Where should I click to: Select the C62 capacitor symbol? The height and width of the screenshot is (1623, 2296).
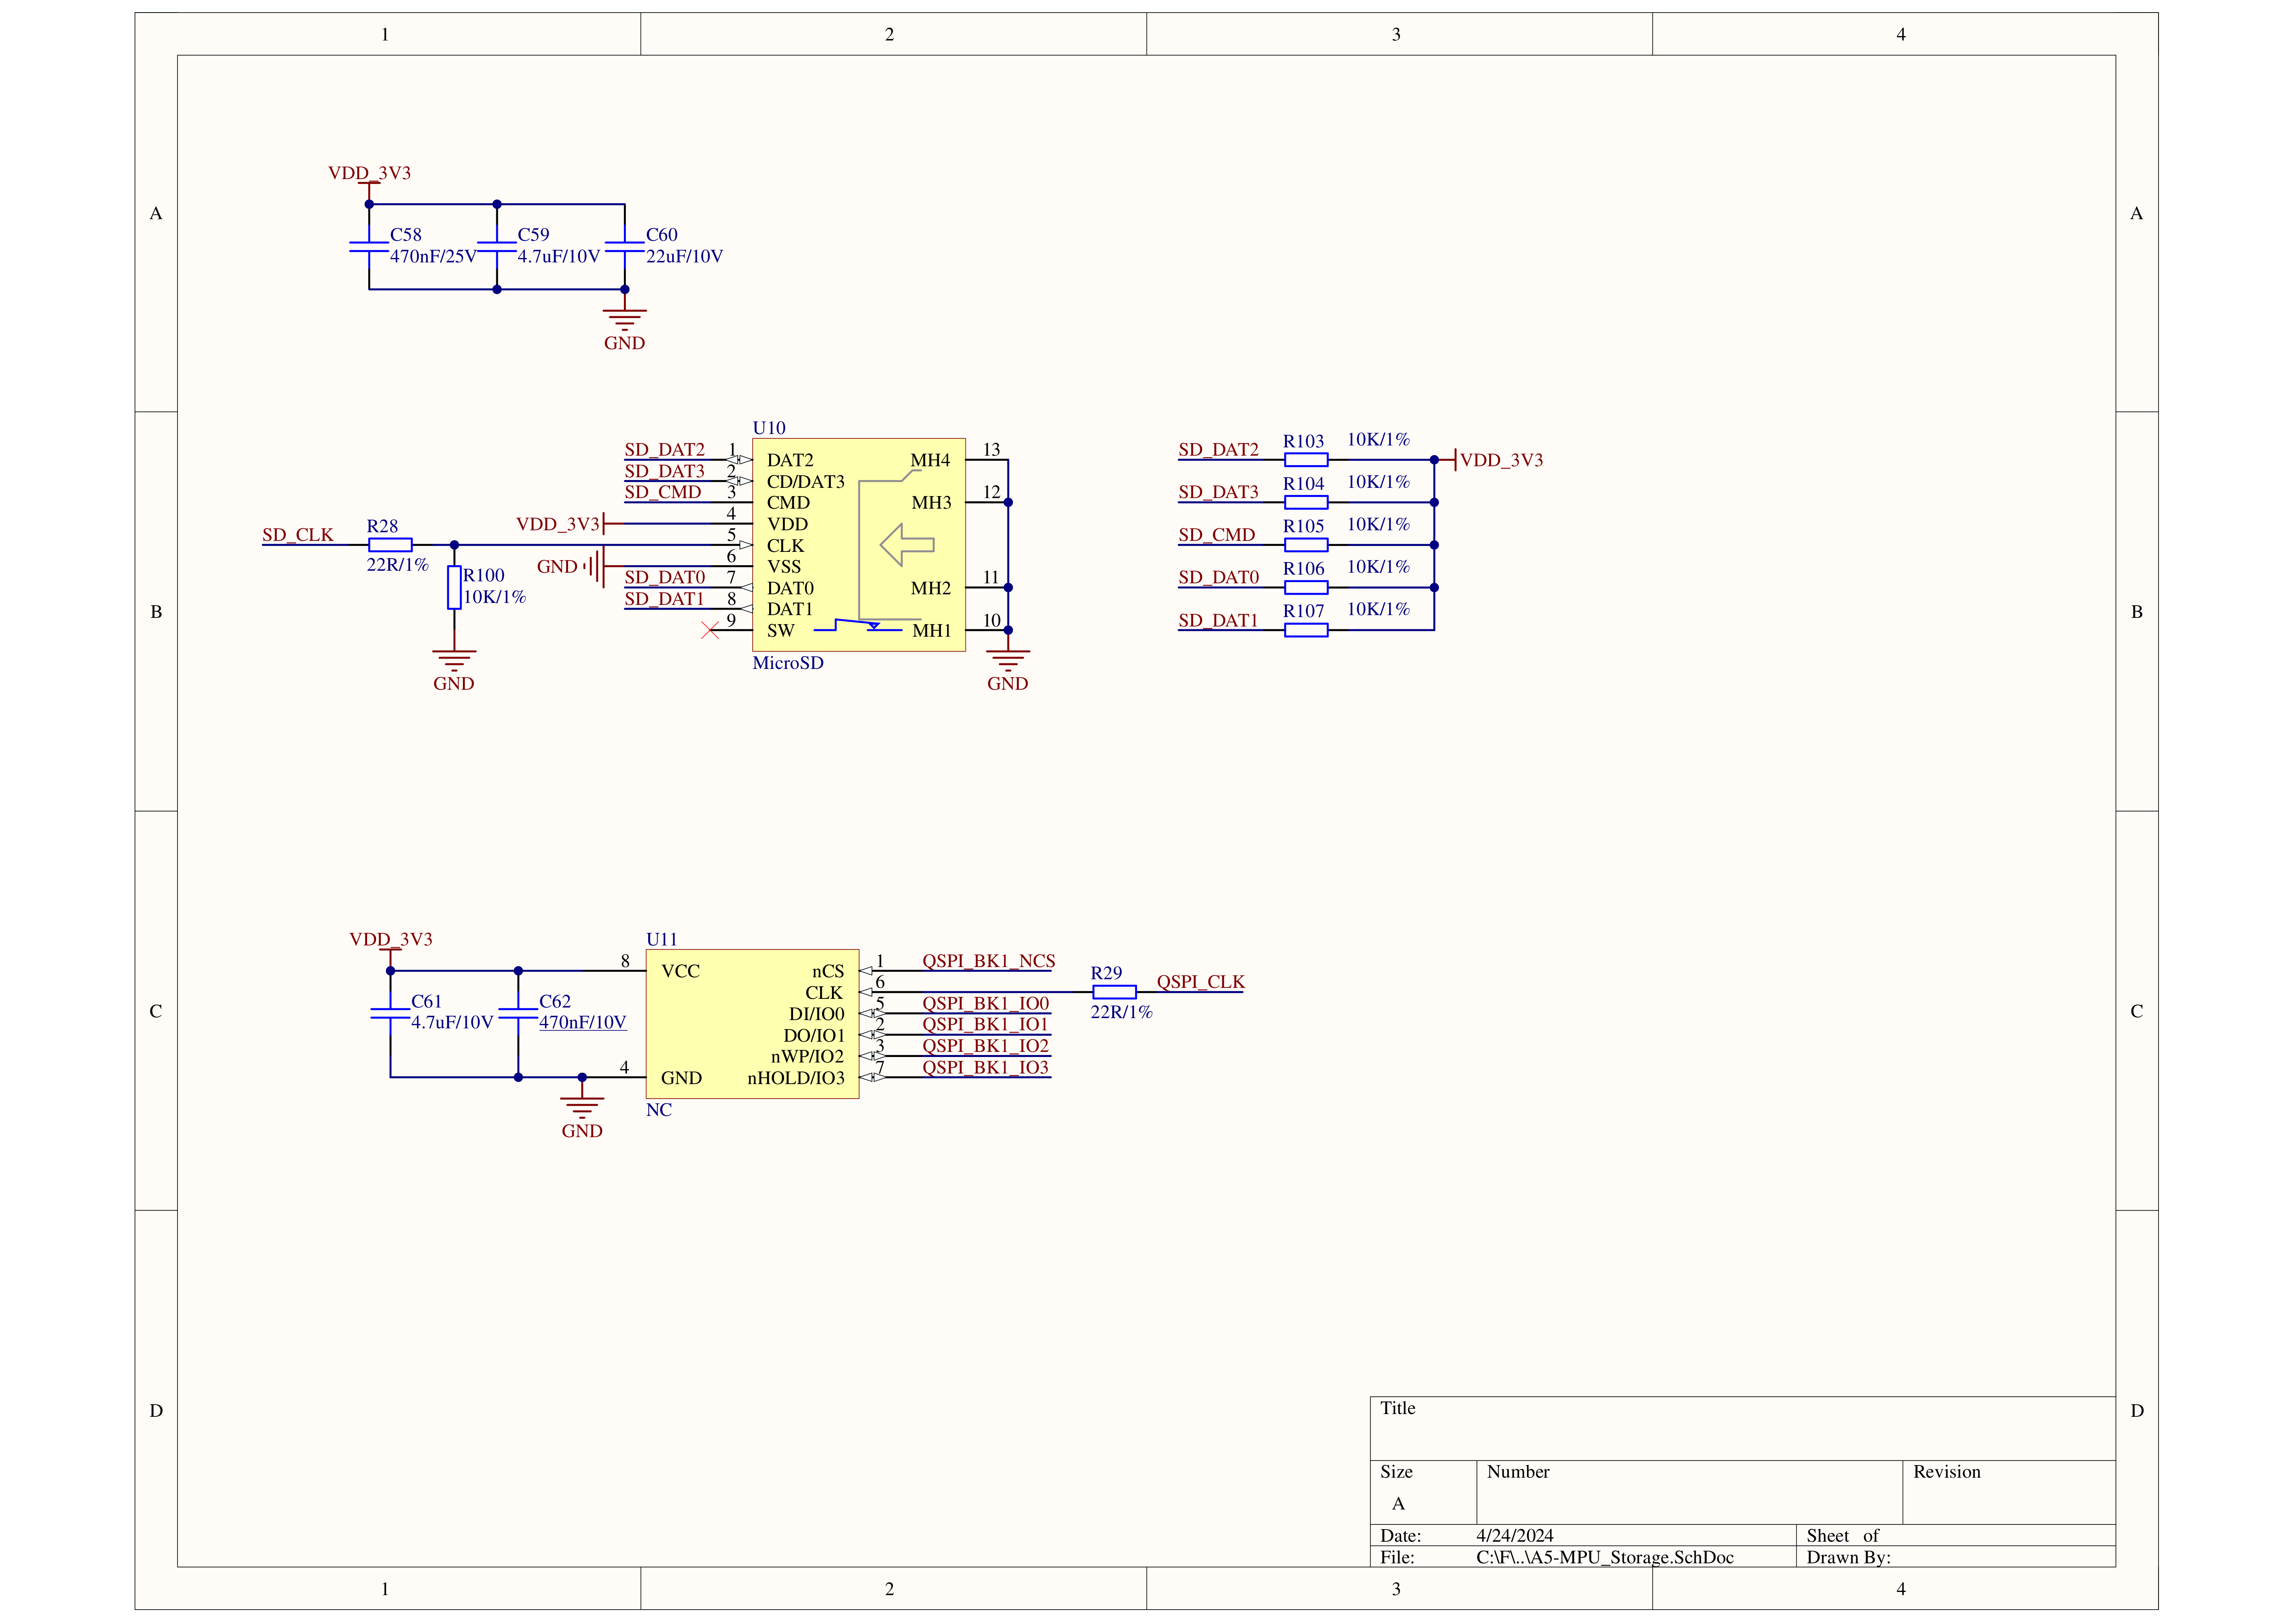[518, 1014]
